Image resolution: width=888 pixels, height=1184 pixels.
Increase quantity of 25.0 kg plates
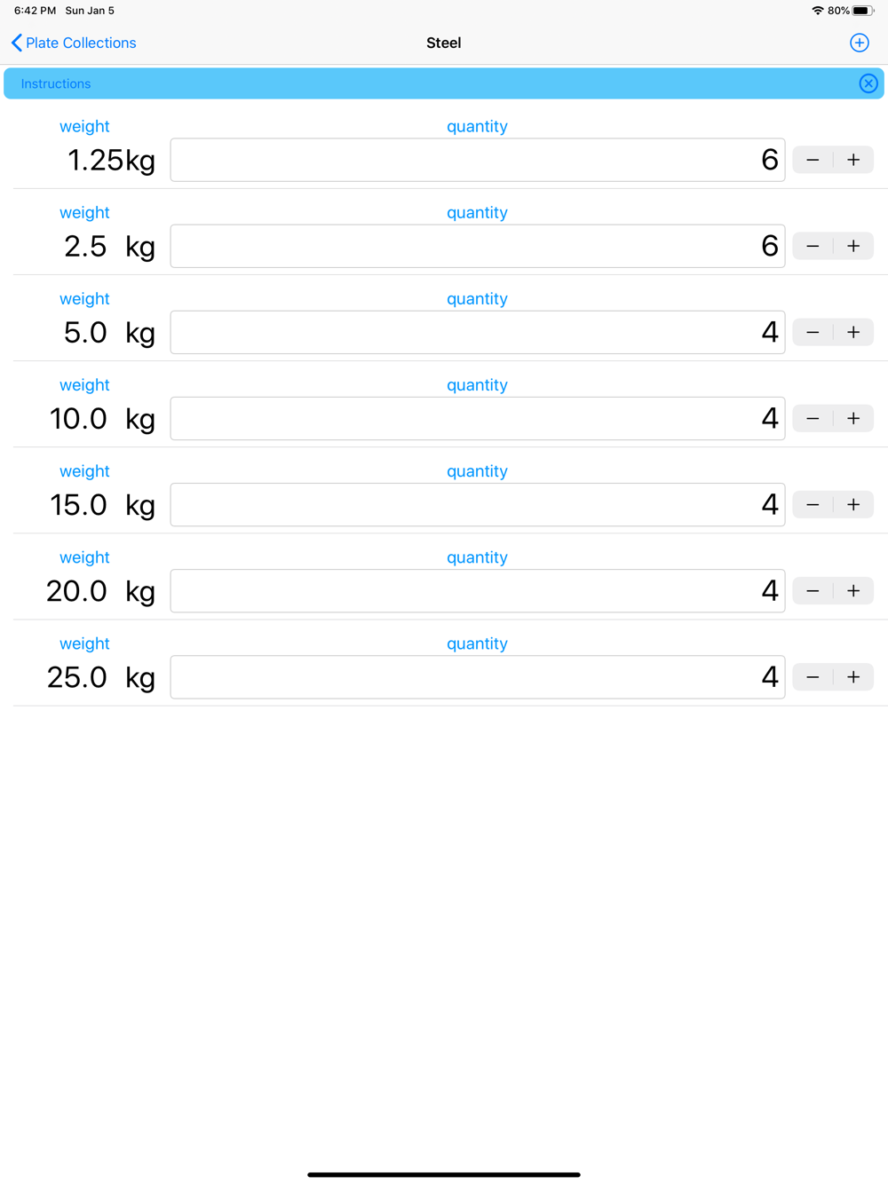853,676
